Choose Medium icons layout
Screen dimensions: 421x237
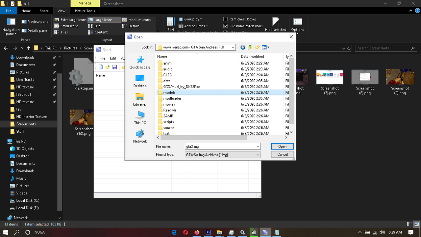pos(136,20)
